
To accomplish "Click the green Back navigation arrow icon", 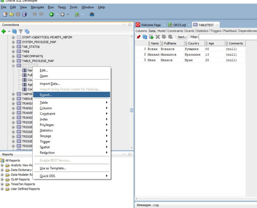I will pos(51,14).
